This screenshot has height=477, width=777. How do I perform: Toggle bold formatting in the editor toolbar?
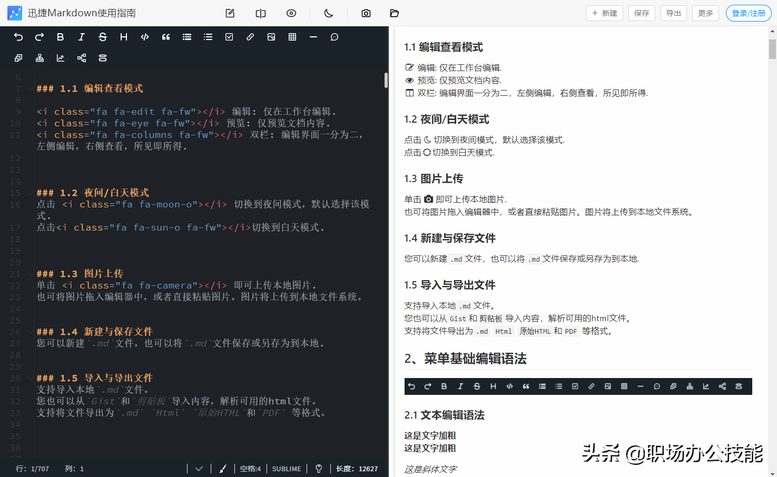pyautogui.click(x=60, y=37)
